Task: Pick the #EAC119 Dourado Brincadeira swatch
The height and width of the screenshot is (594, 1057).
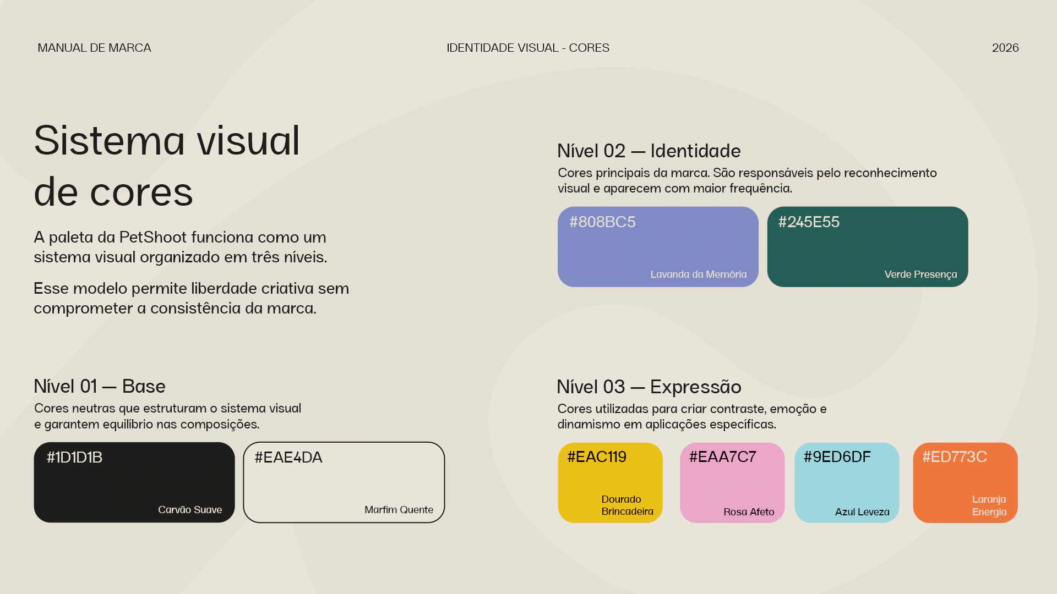Action: point(610,482)
